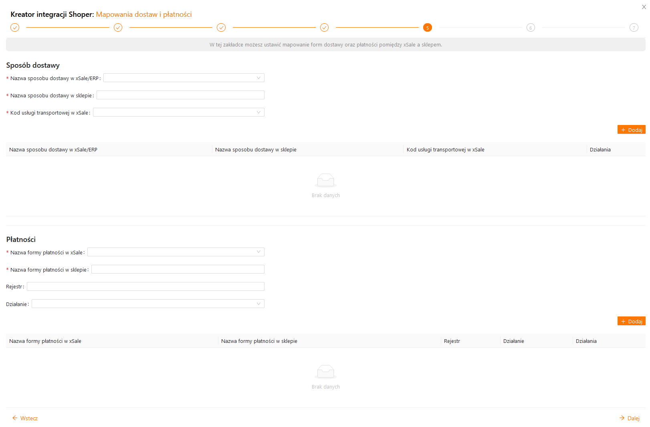Select the active step 5 indicator
650x427 pixels.
[428, 28]
